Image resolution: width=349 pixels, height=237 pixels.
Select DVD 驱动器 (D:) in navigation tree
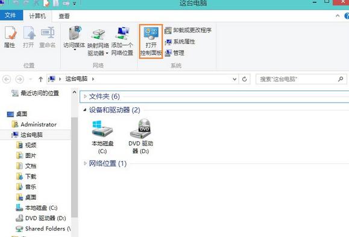pyautogui.click(x=41, y=218)
